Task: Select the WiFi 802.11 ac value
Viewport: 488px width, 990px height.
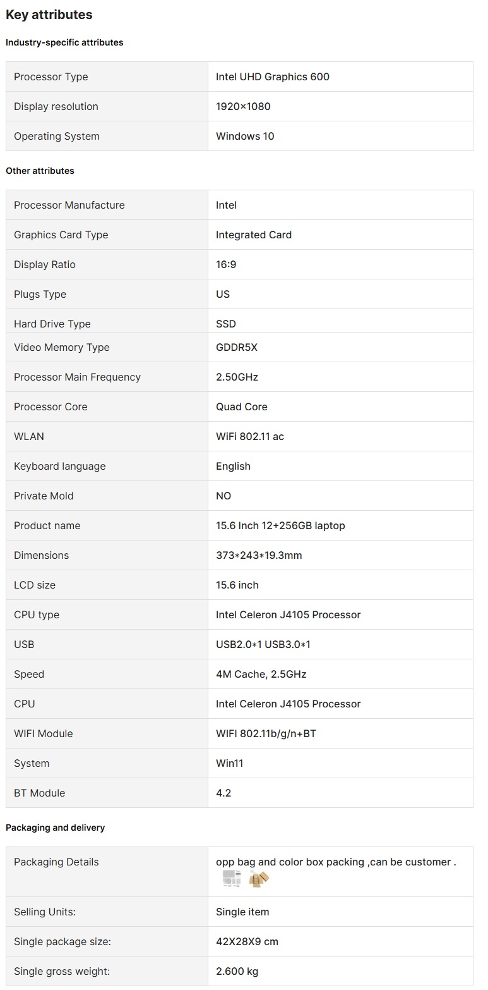Action: (x=250, y=436)
